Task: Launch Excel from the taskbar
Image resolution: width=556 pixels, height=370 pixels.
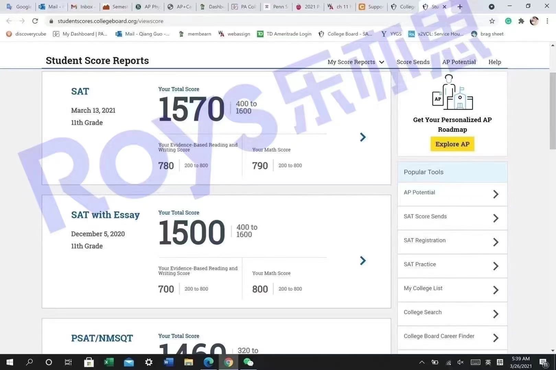Action: point(109,362)
